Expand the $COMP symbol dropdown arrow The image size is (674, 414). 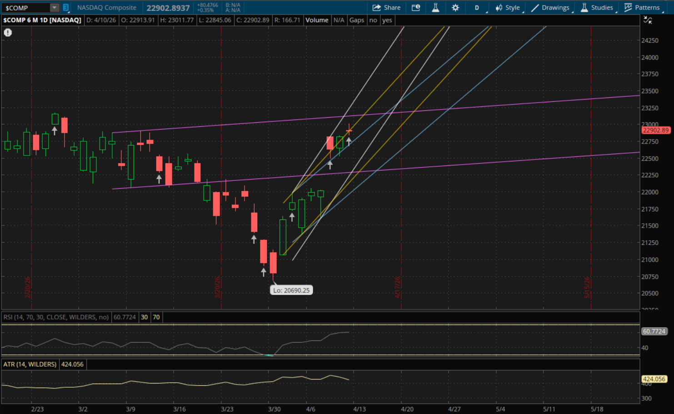[x=54, y=8]
